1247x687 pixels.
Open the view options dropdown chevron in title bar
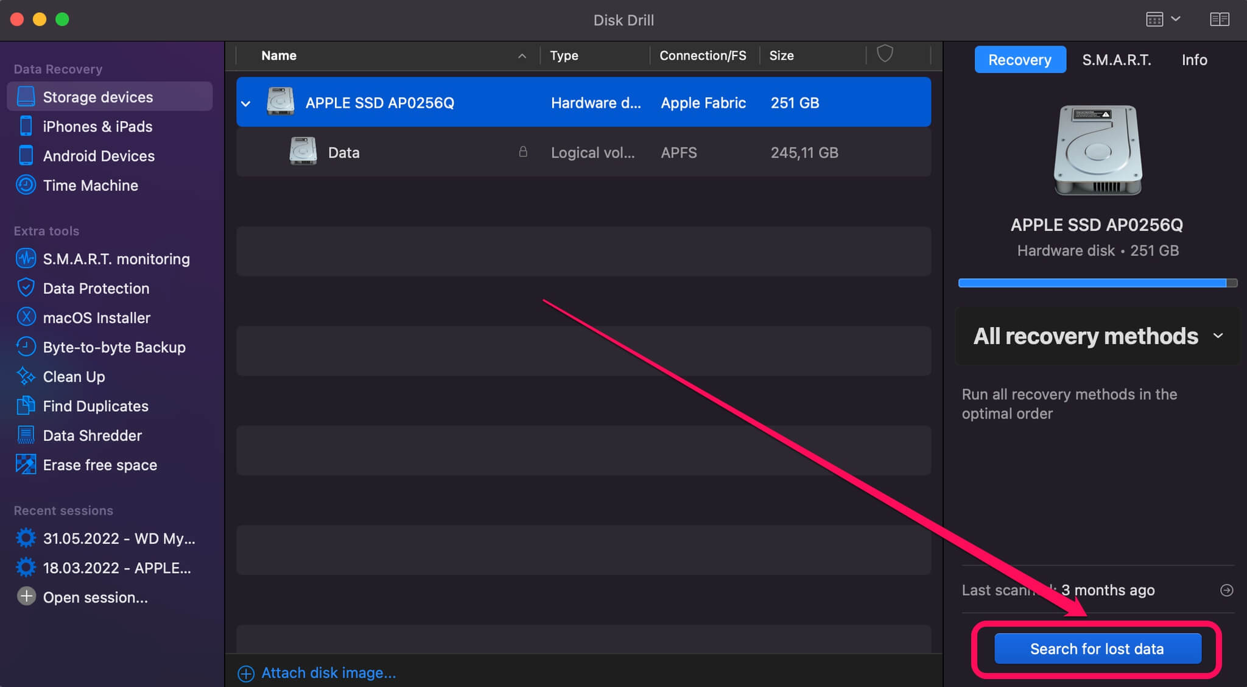(x=1176, y=19)
